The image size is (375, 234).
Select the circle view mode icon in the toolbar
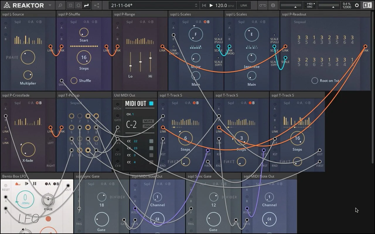tap(78, 5)
